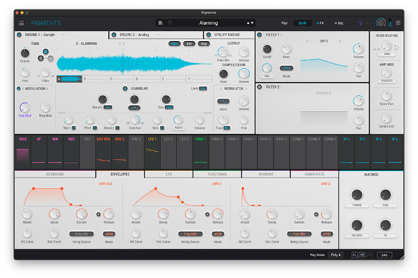Image resolution: width=418 pixels, height=278 pixels.
Task: Select sample slot A thumbnail
Action: tap(69, 79)
